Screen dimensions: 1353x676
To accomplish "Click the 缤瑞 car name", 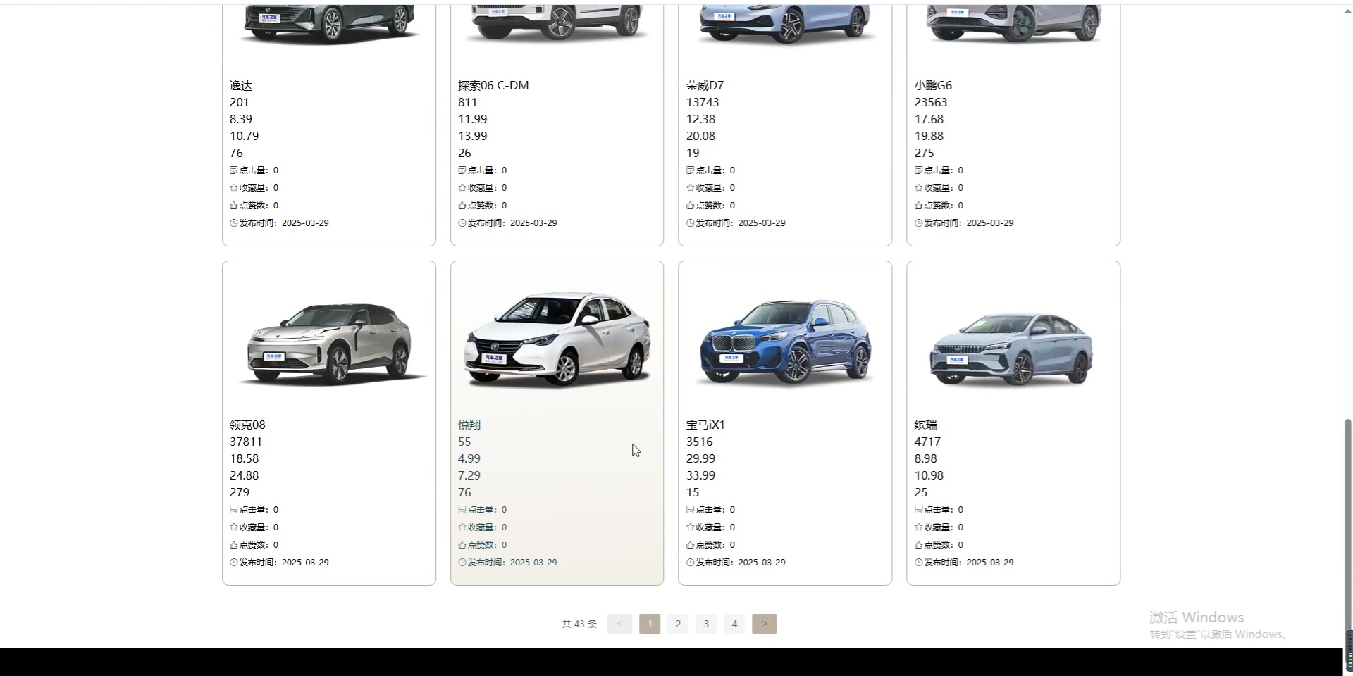I will coord(926,425).
